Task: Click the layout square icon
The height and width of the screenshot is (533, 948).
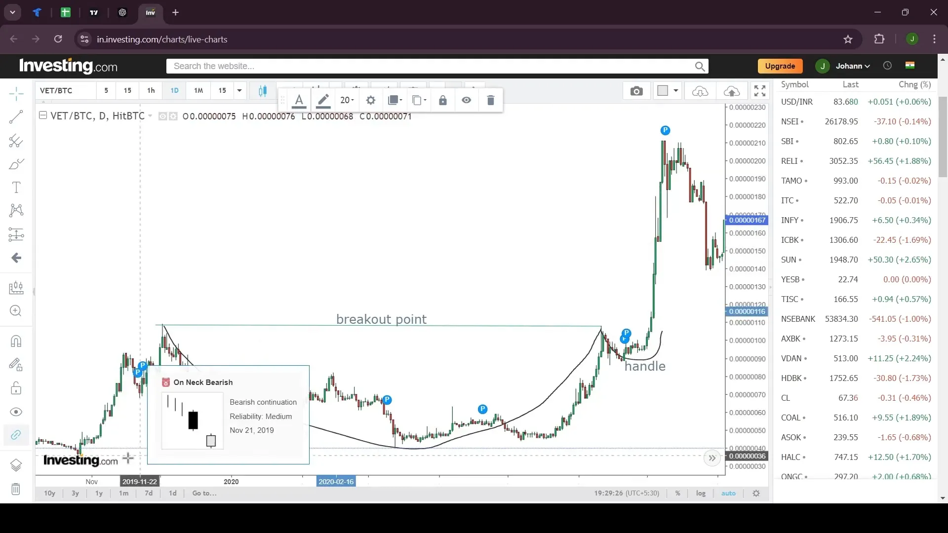Action: [x=663, y=91]
